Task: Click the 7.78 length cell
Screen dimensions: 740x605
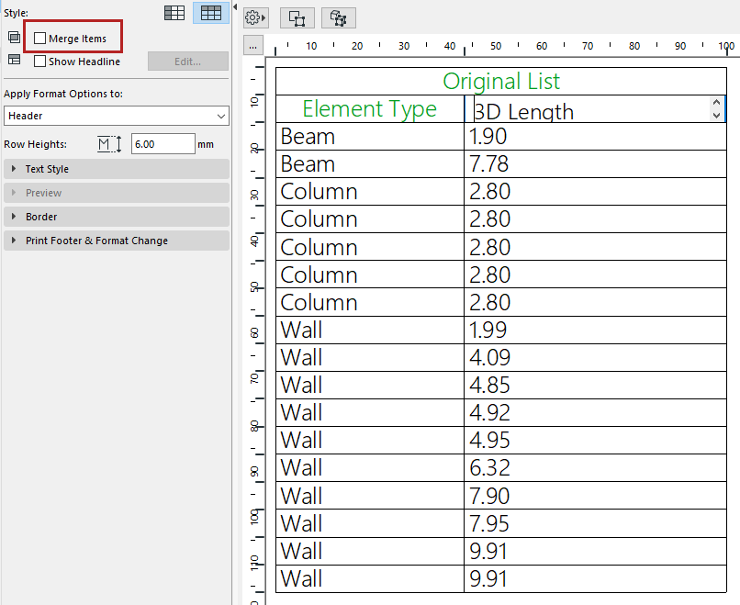Action: (x=595, y=163)
